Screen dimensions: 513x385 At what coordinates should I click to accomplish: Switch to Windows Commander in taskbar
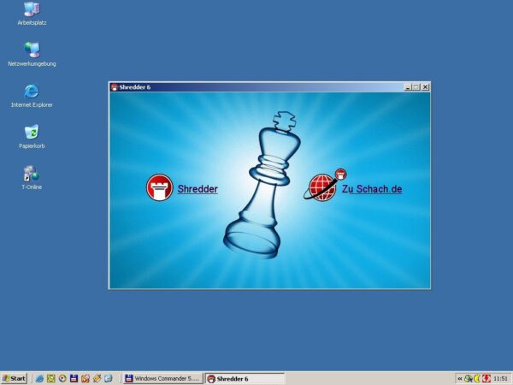pos(162,378)
